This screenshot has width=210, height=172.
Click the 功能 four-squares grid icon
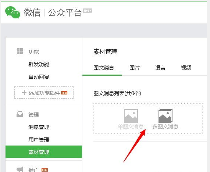click(x=20, y=51)
